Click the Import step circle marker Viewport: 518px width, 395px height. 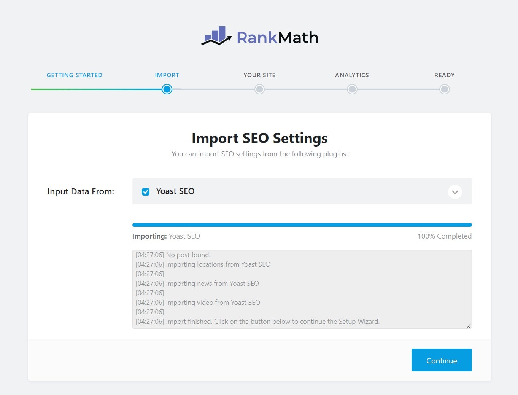[x=167, y=89]
